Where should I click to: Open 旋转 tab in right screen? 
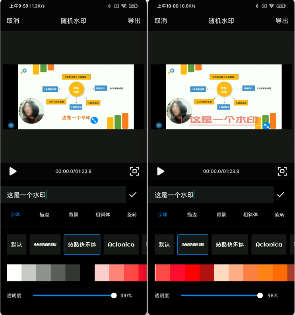[x=280, y=215]
